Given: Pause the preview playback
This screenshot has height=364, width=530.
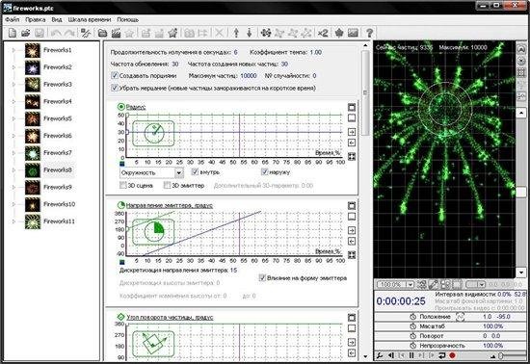Looking at the screenshot, I should pos(411,355).
